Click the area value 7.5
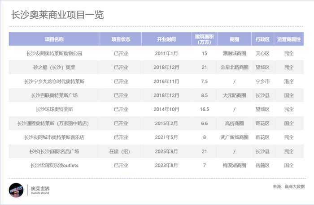This screenshot has width=314, height=205. 204,81
